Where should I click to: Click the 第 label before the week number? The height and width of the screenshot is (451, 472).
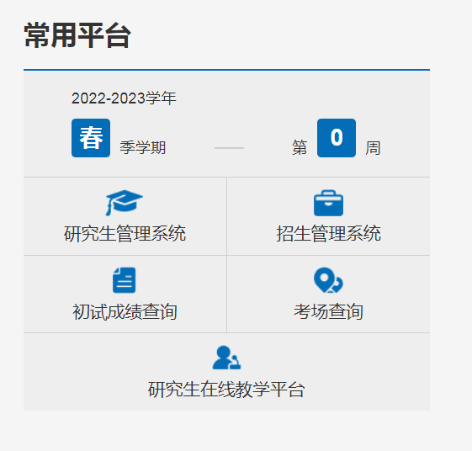[x=300, y=147]
